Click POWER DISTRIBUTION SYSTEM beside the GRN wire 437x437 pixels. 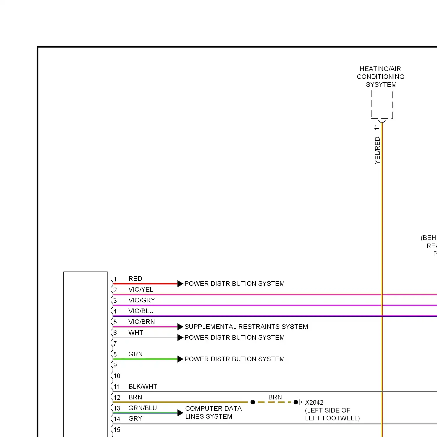[x=235, y=359]
